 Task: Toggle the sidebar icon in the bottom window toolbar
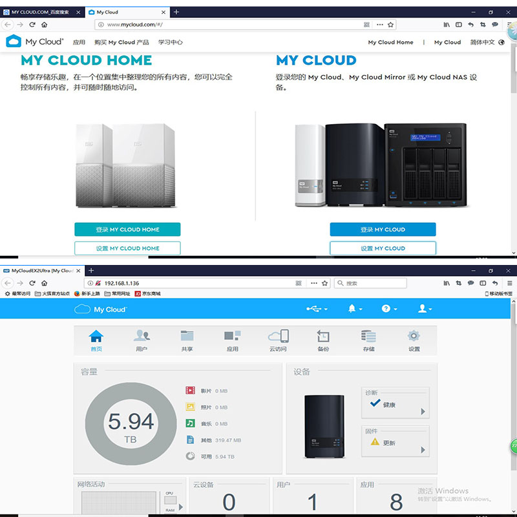point(483,283)
